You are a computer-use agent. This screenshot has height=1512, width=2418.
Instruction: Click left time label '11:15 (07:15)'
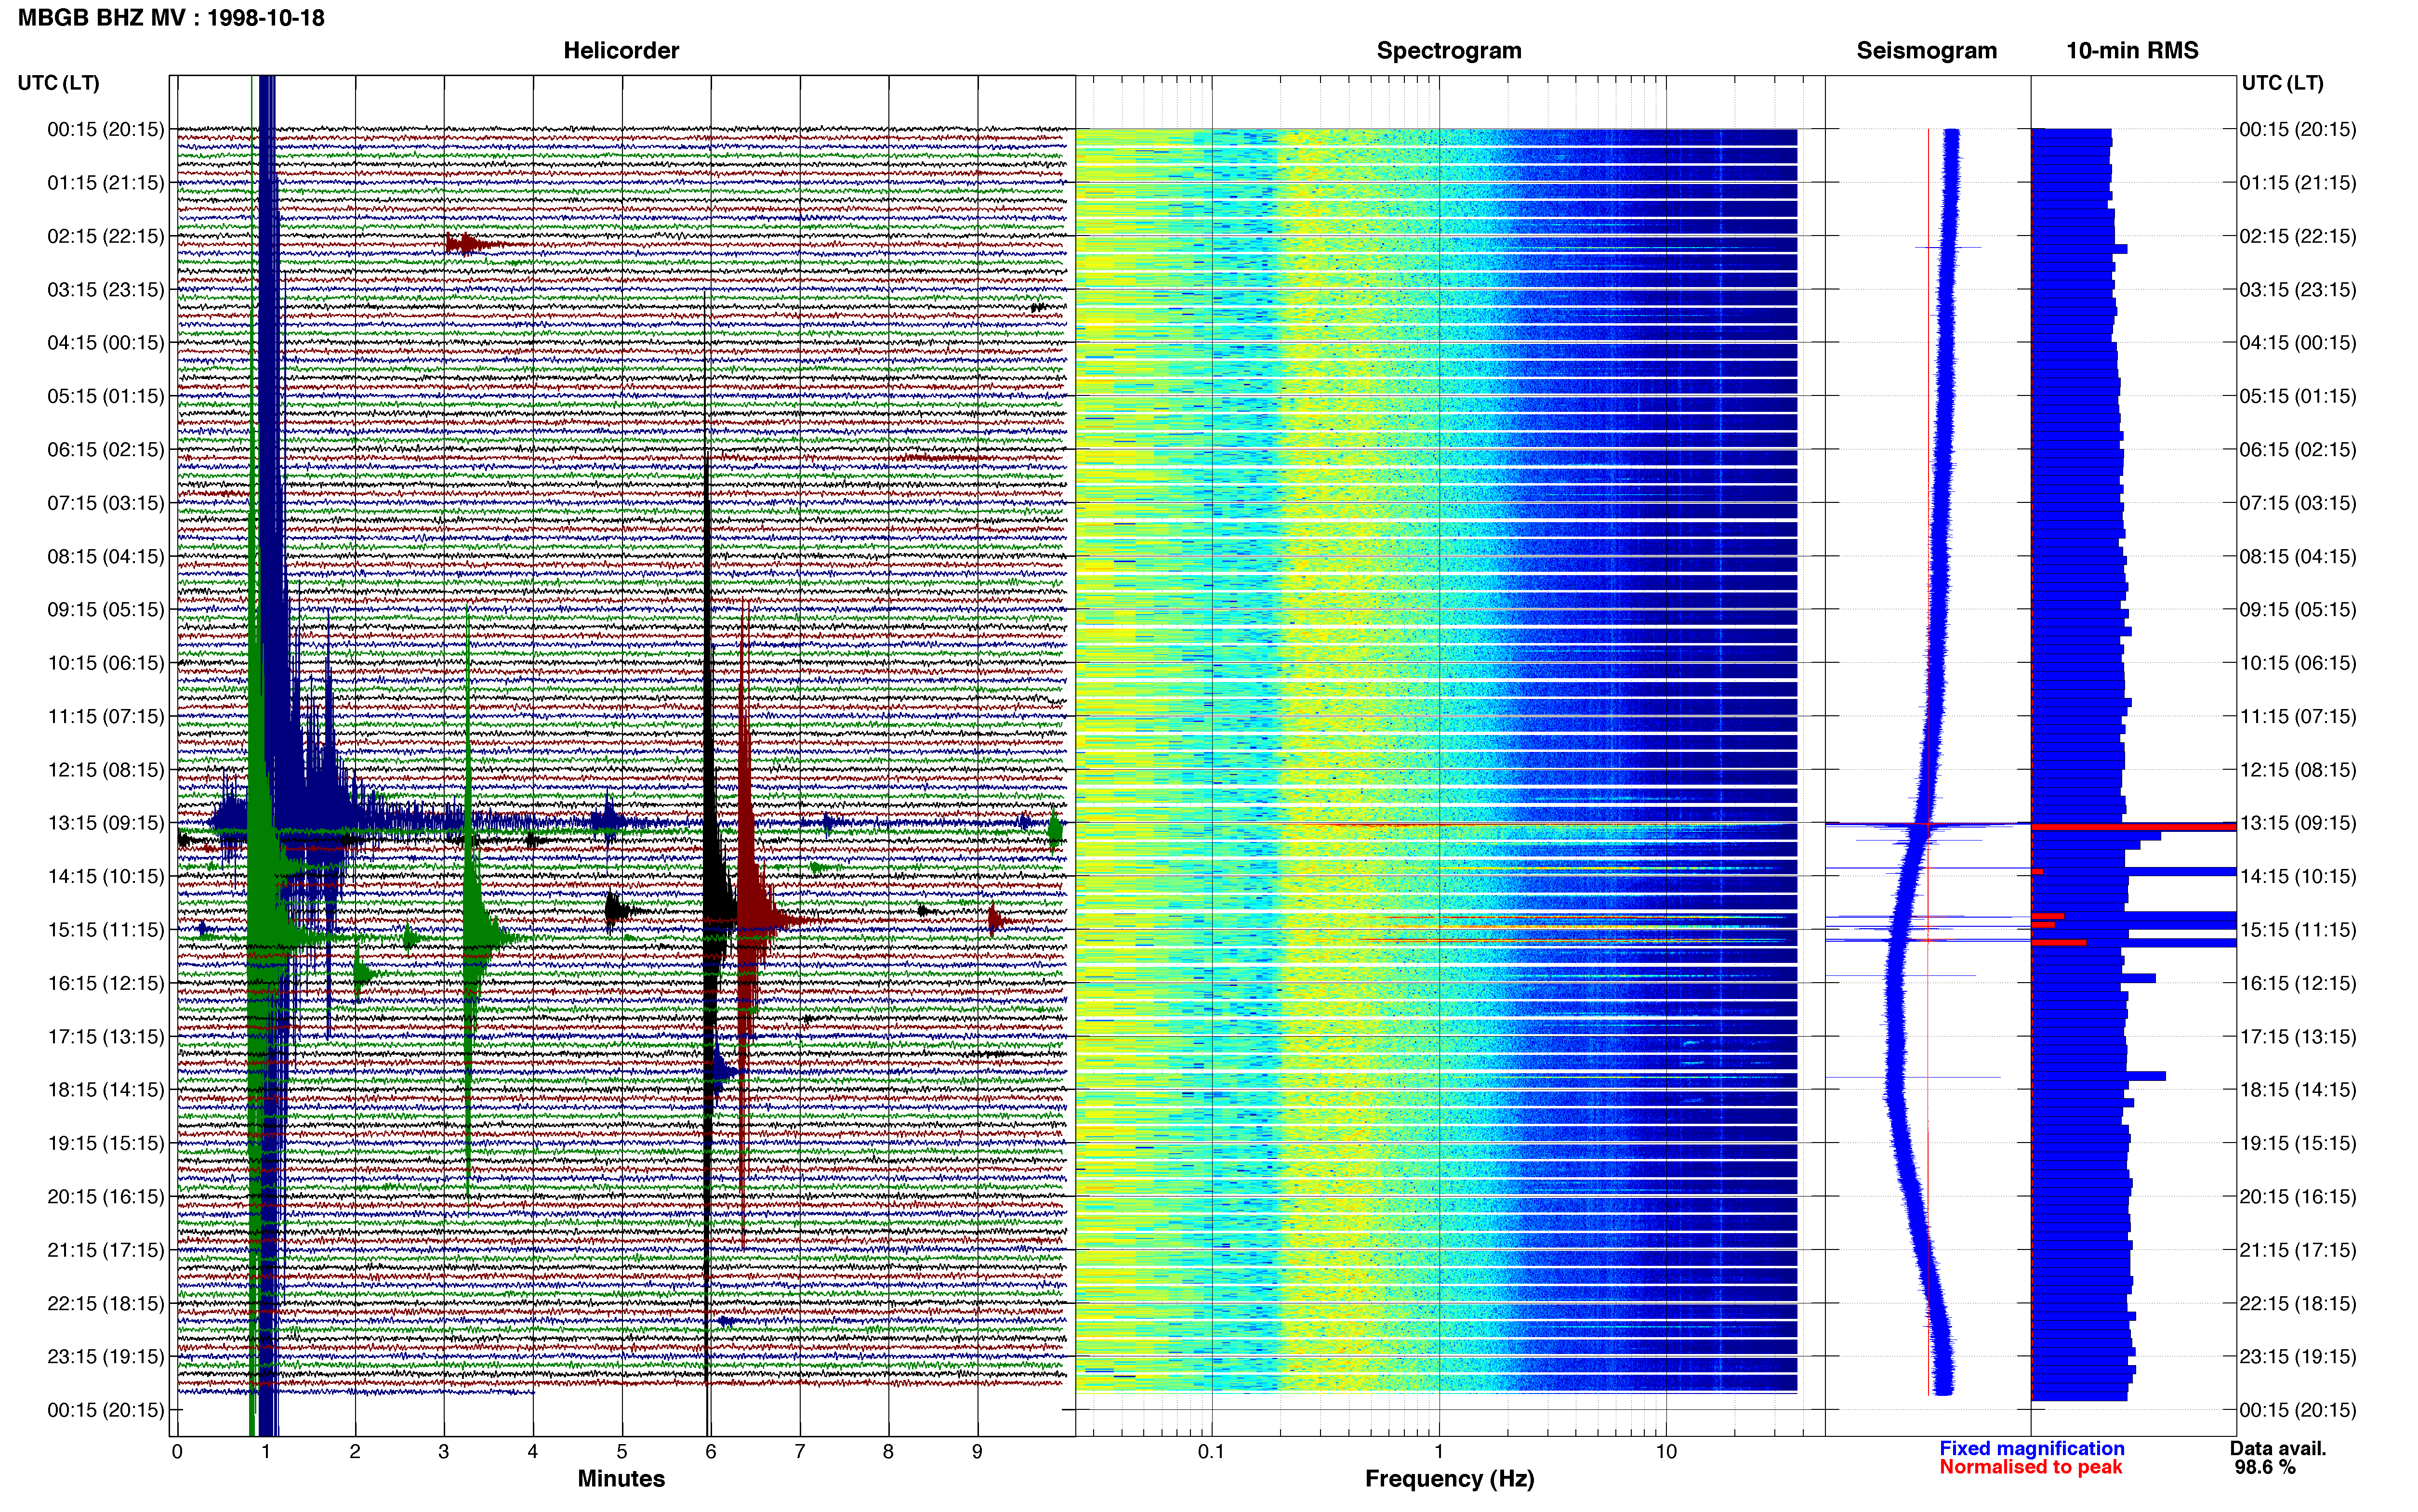(106, 716)
